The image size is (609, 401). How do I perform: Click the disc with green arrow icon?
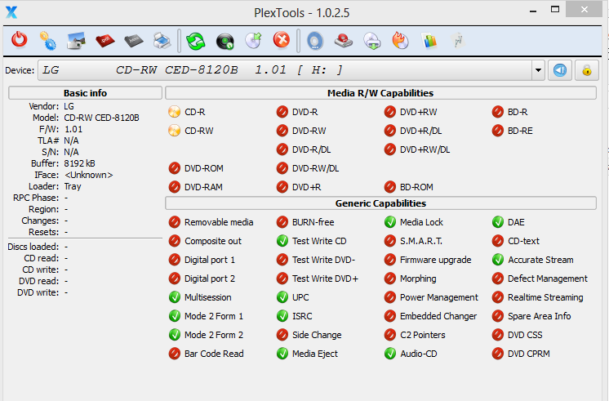click(x=253, y=40)
